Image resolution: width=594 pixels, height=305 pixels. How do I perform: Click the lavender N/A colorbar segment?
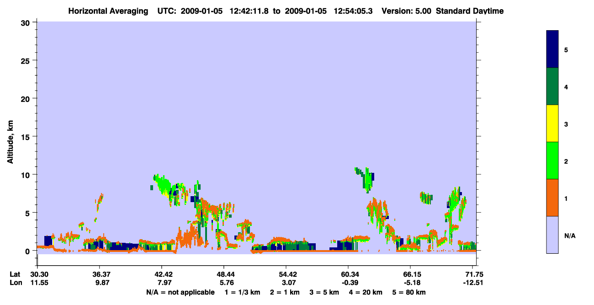coord(552,235)
